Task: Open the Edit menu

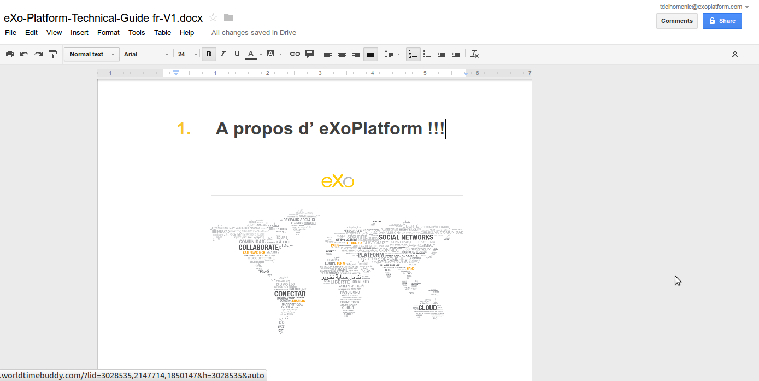Action: pyautogui.click(x=31, y=32)
